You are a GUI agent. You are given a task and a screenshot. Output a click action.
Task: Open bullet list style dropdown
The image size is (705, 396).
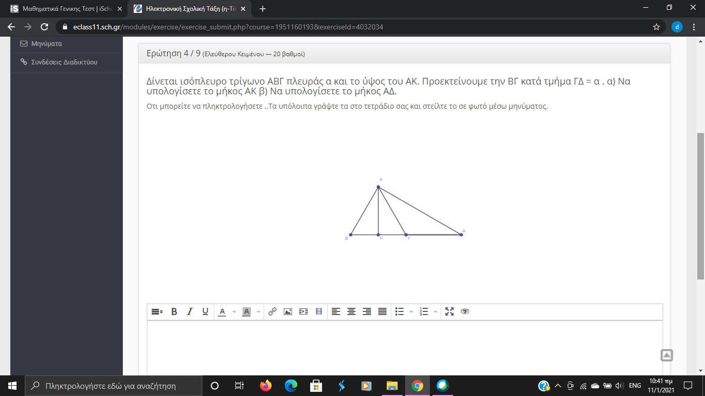pos(411,311)
